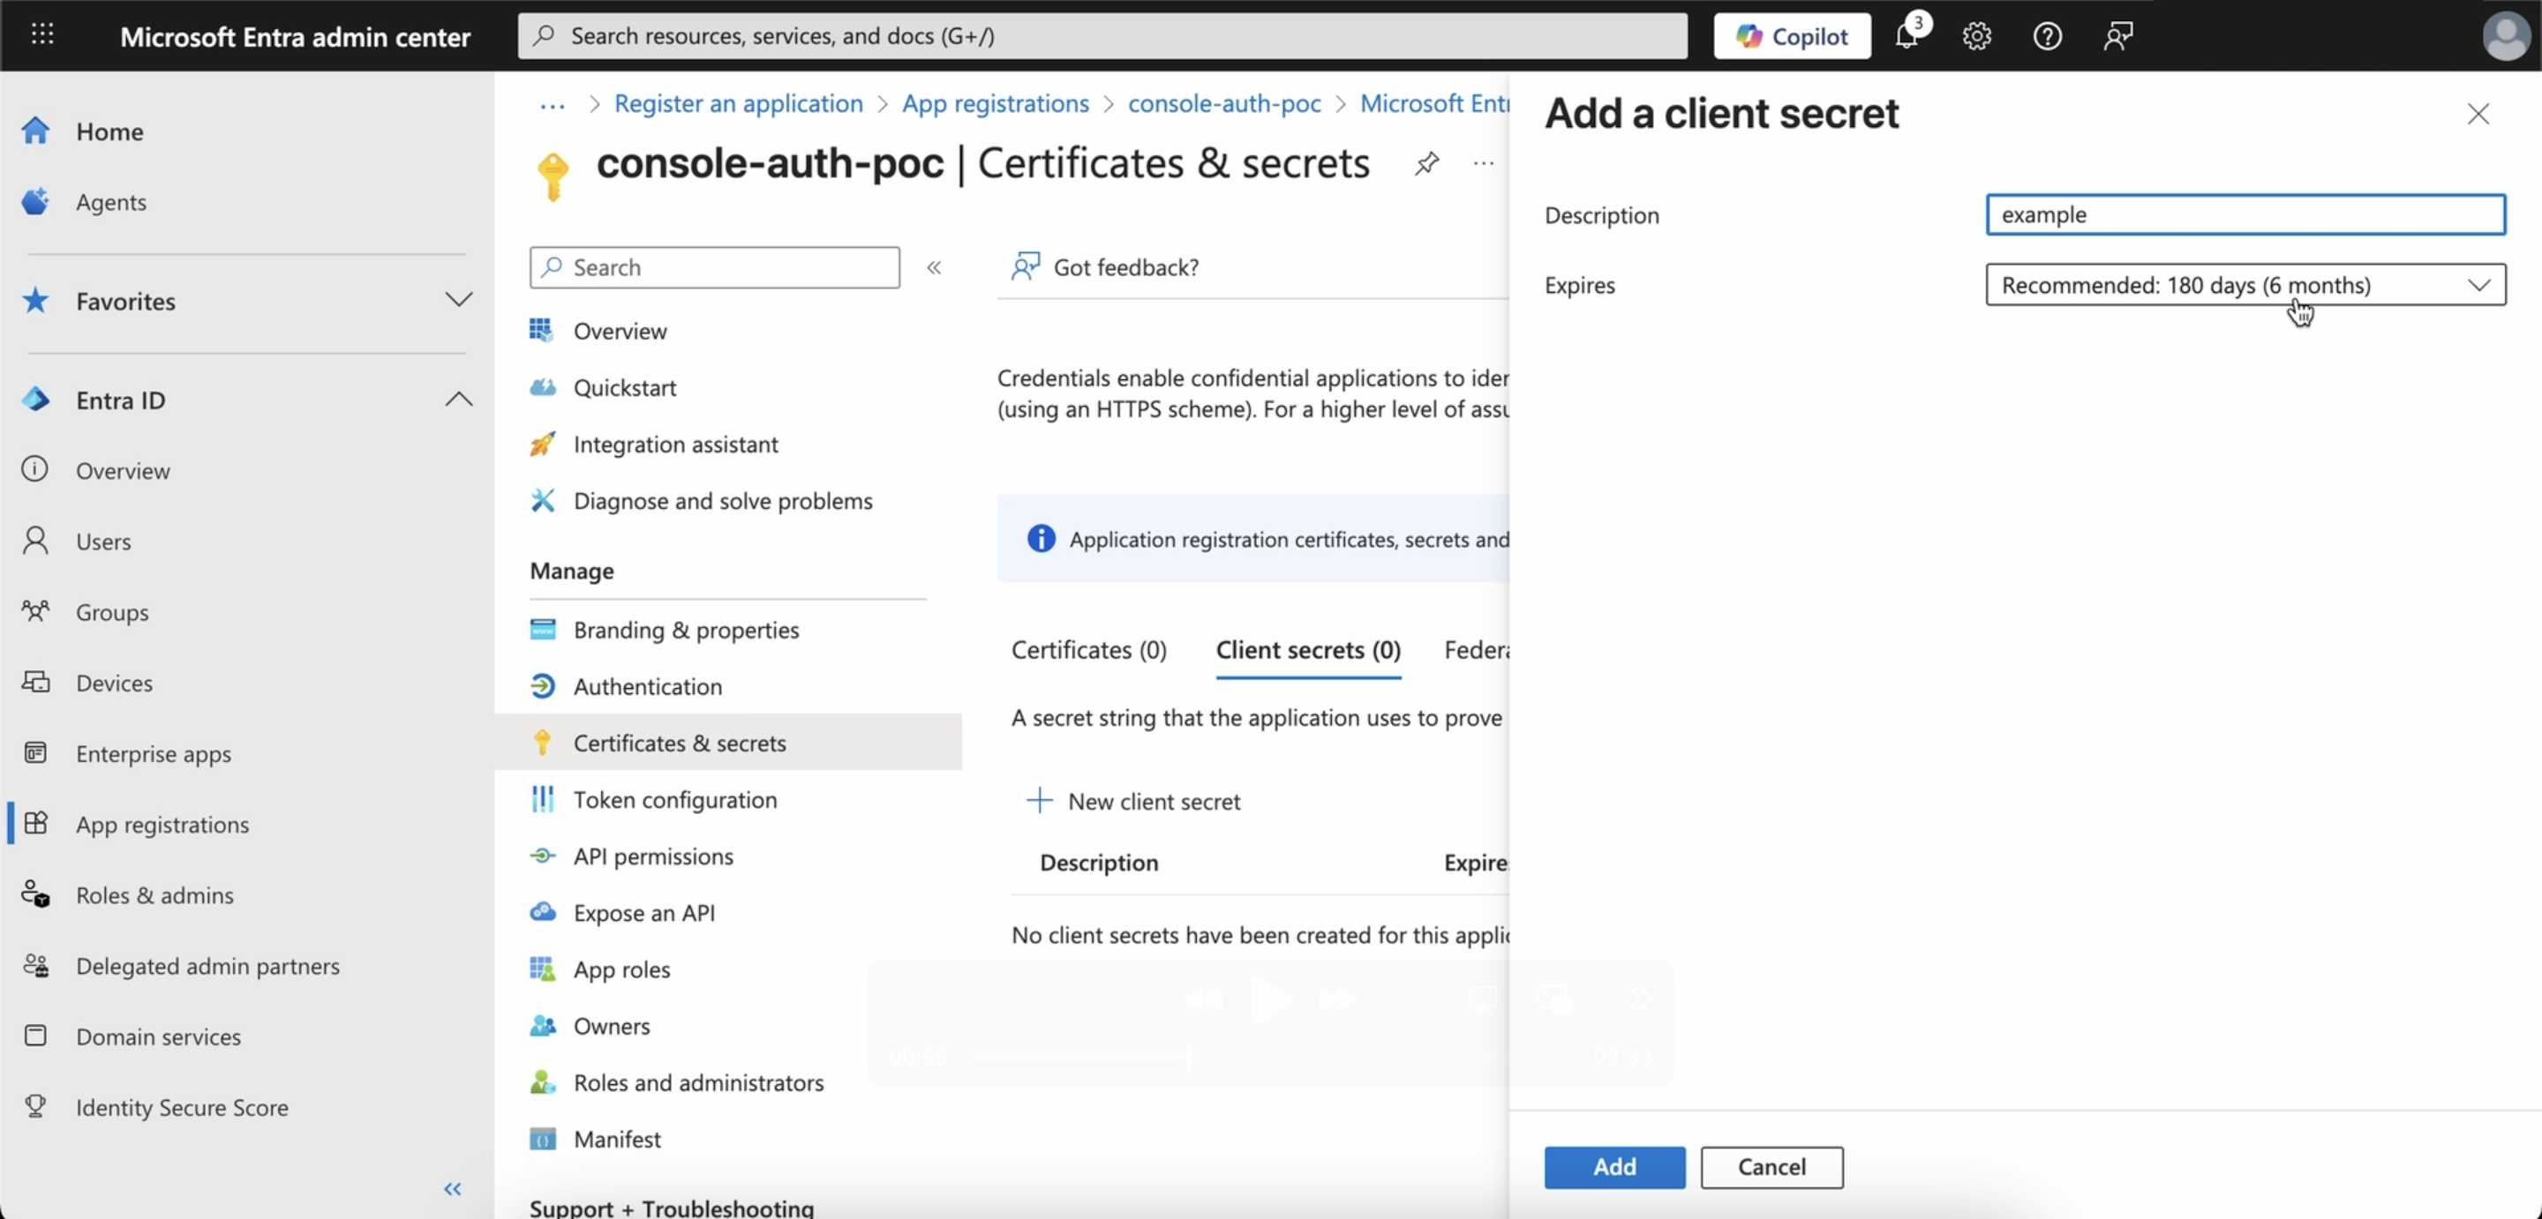Click the feedback icon in top bar
The width and height of the screenshot is (2542, 1219).
coord(2117,36)
